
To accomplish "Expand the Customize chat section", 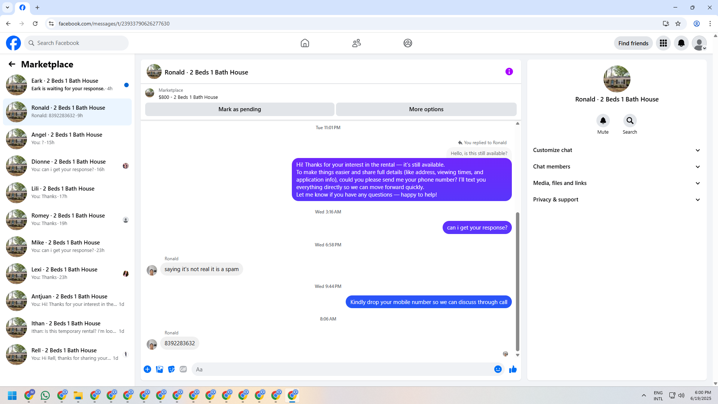I will point(617,150).
